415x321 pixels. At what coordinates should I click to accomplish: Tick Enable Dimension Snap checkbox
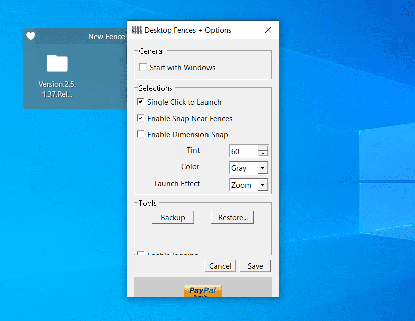point(141,134)
